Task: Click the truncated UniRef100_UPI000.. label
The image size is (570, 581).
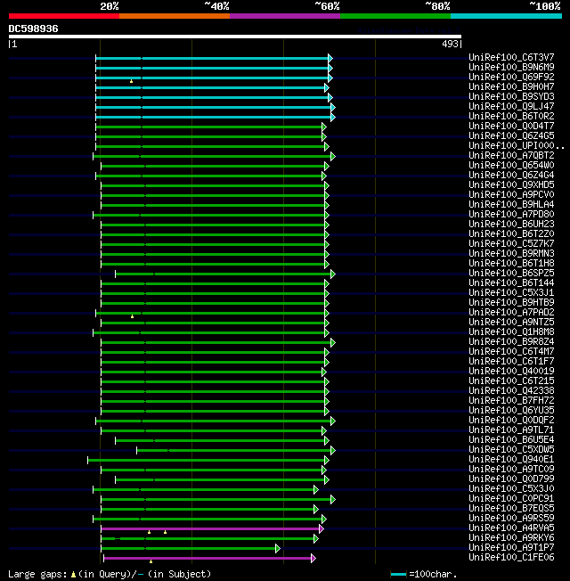Action: (x=517, y=145)
